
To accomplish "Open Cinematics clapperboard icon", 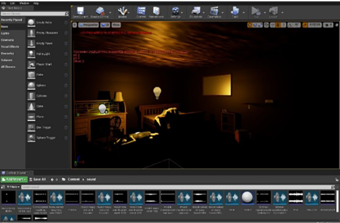I will (214, 11).
